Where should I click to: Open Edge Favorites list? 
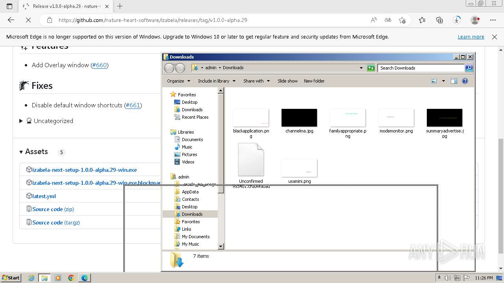click(x=422, y=20)
